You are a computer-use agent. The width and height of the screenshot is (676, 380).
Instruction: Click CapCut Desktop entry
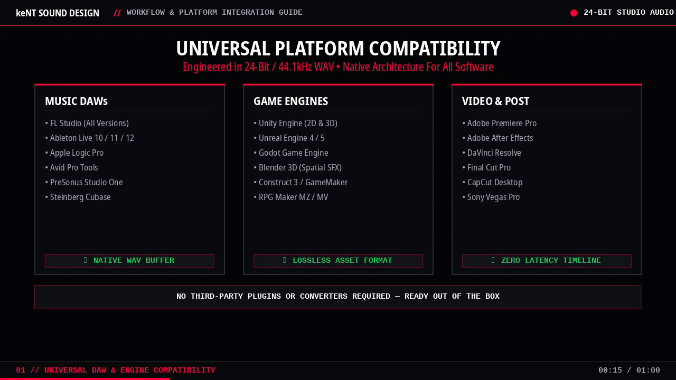tap(493, 183)
